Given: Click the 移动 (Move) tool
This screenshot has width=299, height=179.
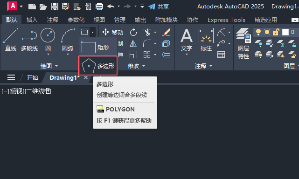Looking at the screenshot, I should point(113,33).
